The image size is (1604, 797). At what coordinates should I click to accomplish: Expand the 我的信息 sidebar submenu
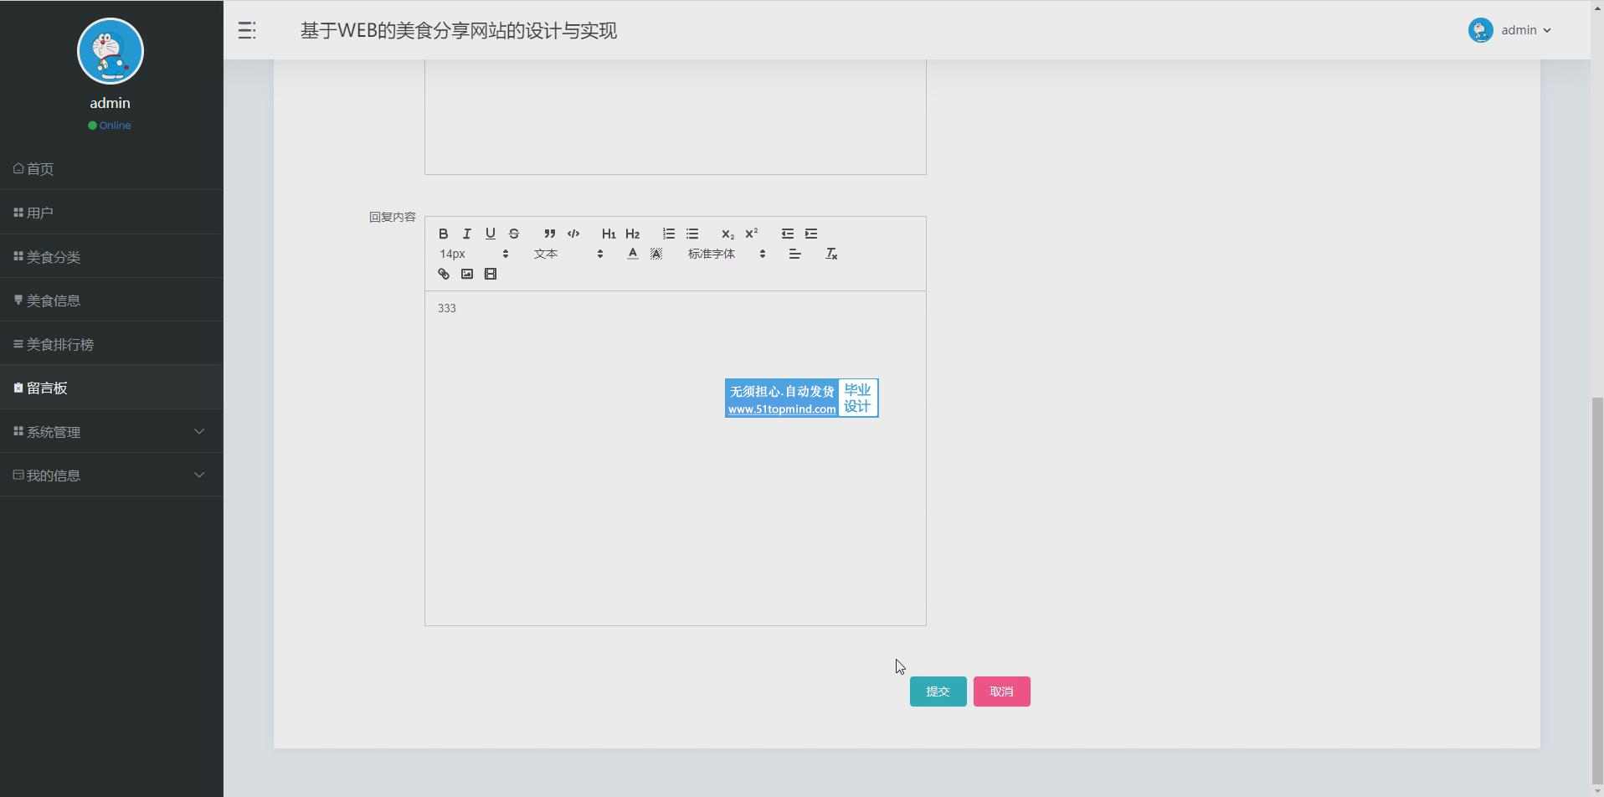[x=111, y=476]
